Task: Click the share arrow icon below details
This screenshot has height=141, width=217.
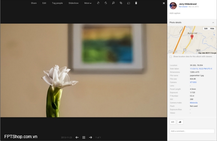Action: pos(180,122)
